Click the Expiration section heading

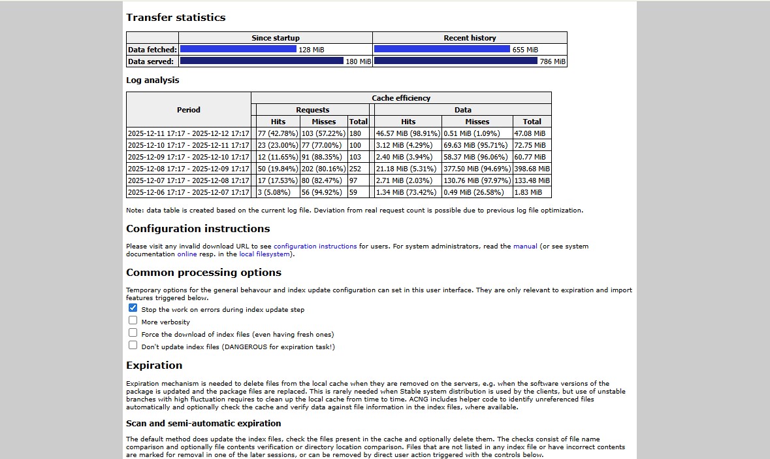pos(154,365)
